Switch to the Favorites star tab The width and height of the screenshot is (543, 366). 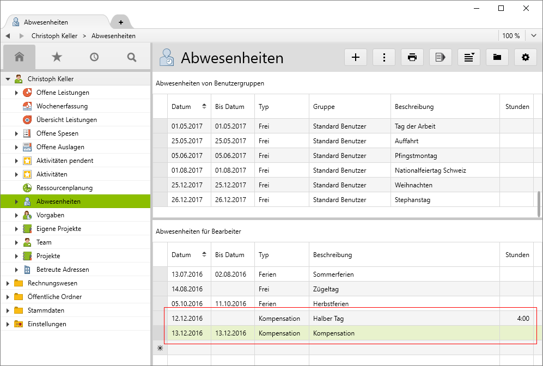pyautogui.click(x=57, y=57)
